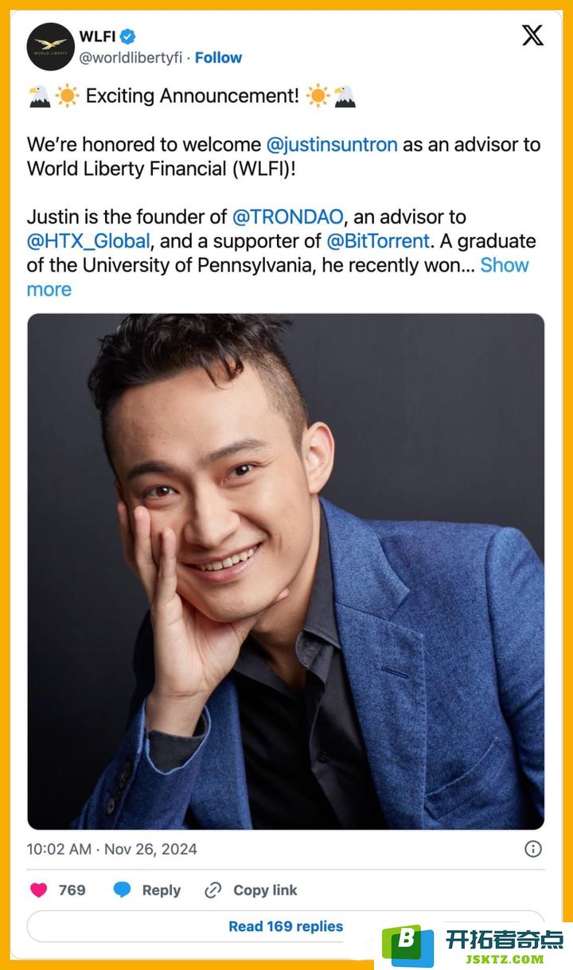Click the blue verified badge
This screenshot has height=970, width=573.
[x=128, y=36]
